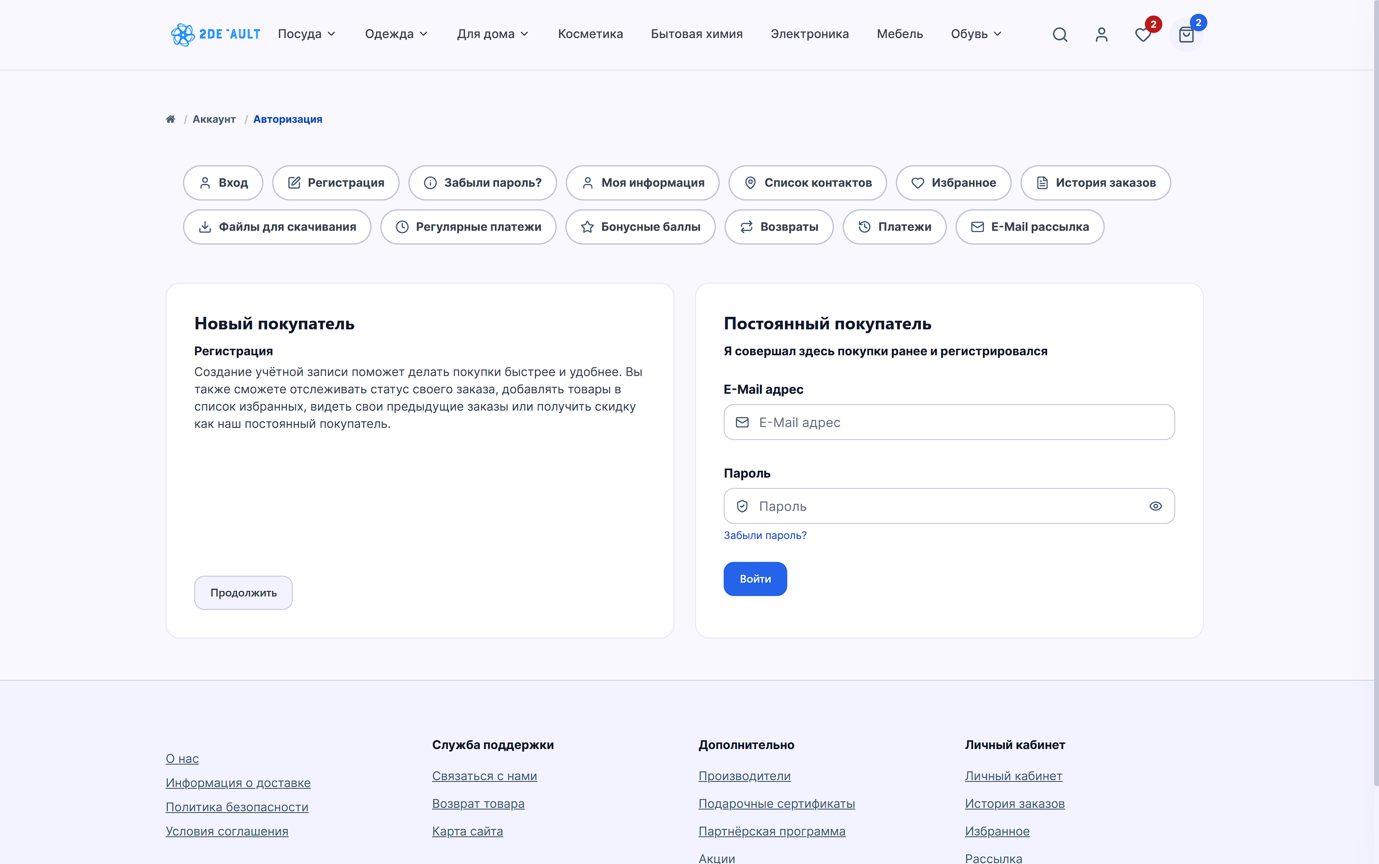This screenshot has width=1379, height=864.
Task: Select the Регистрация account pill
Action: point(336,183)
